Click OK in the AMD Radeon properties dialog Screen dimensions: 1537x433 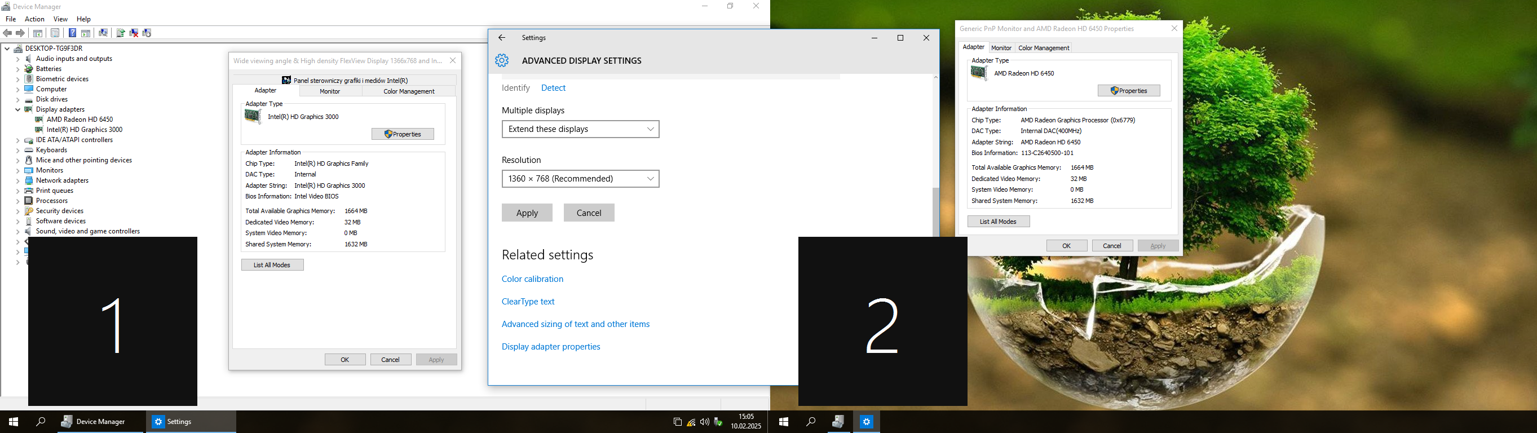(x=1067, y=246)
